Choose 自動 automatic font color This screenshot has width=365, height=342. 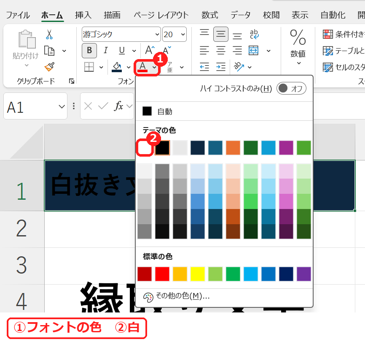(x=224, y=111)
